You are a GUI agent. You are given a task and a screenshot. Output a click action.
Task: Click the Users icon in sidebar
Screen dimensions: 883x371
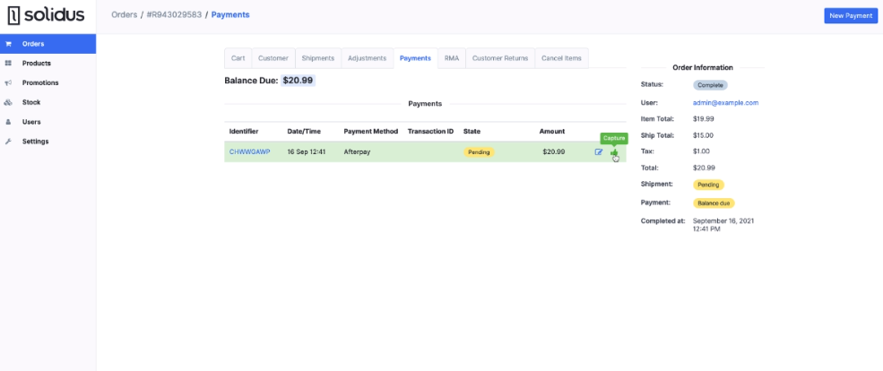[9, 122]
